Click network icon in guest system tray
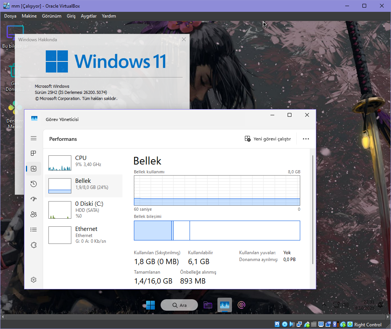391x329 pixels. pyautogui.click(x=336, y=305)
